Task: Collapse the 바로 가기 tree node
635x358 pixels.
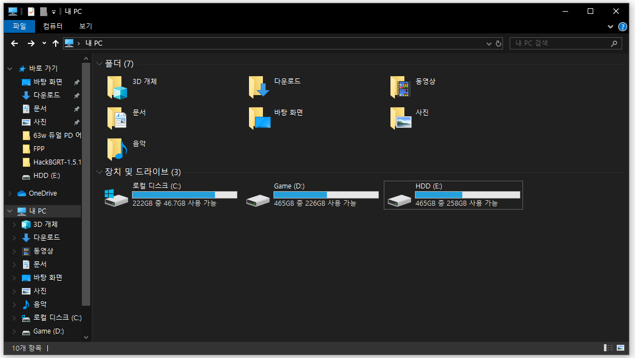Action: [10, 69]
